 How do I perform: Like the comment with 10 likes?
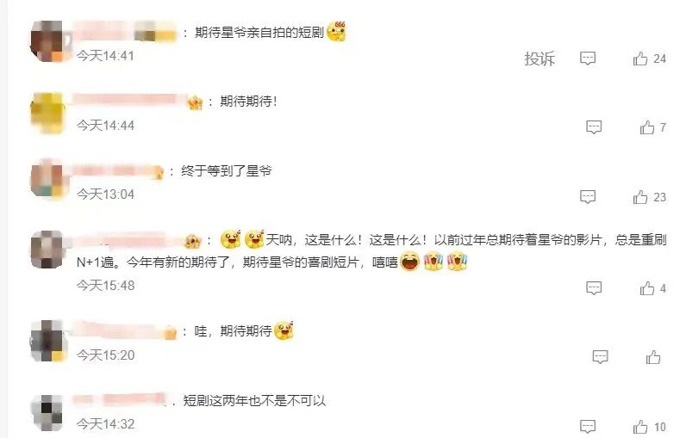[640, 426]
